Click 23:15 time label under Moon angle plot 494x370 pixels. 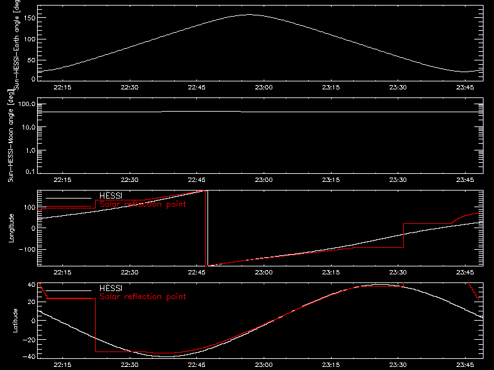(x=331, y=180)
